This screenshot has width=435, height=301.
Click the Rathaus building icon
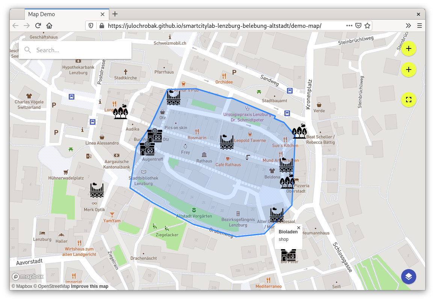pos(204,154)
